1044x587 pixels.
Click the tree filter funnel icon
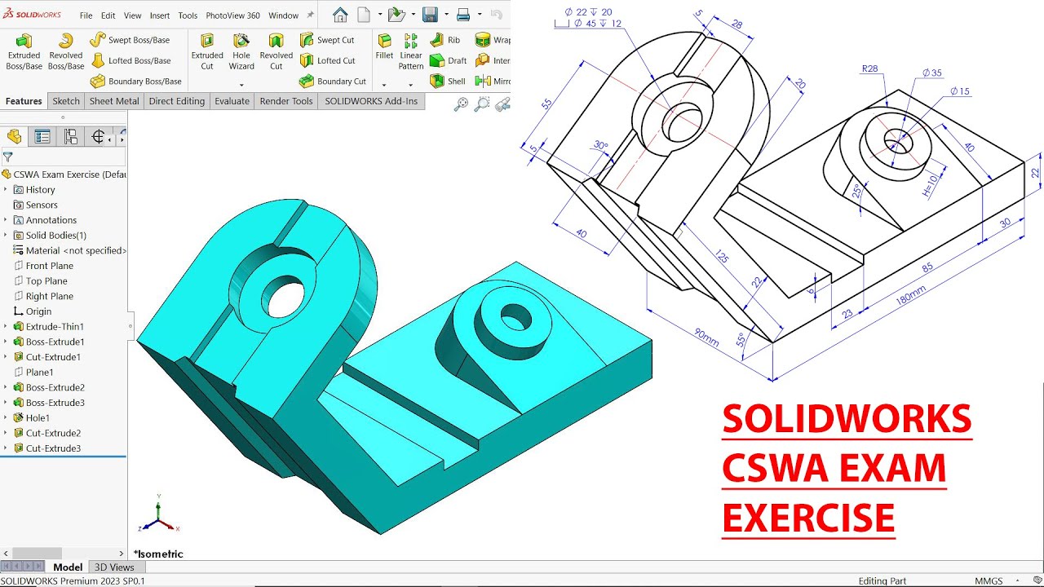coord(8,157)
